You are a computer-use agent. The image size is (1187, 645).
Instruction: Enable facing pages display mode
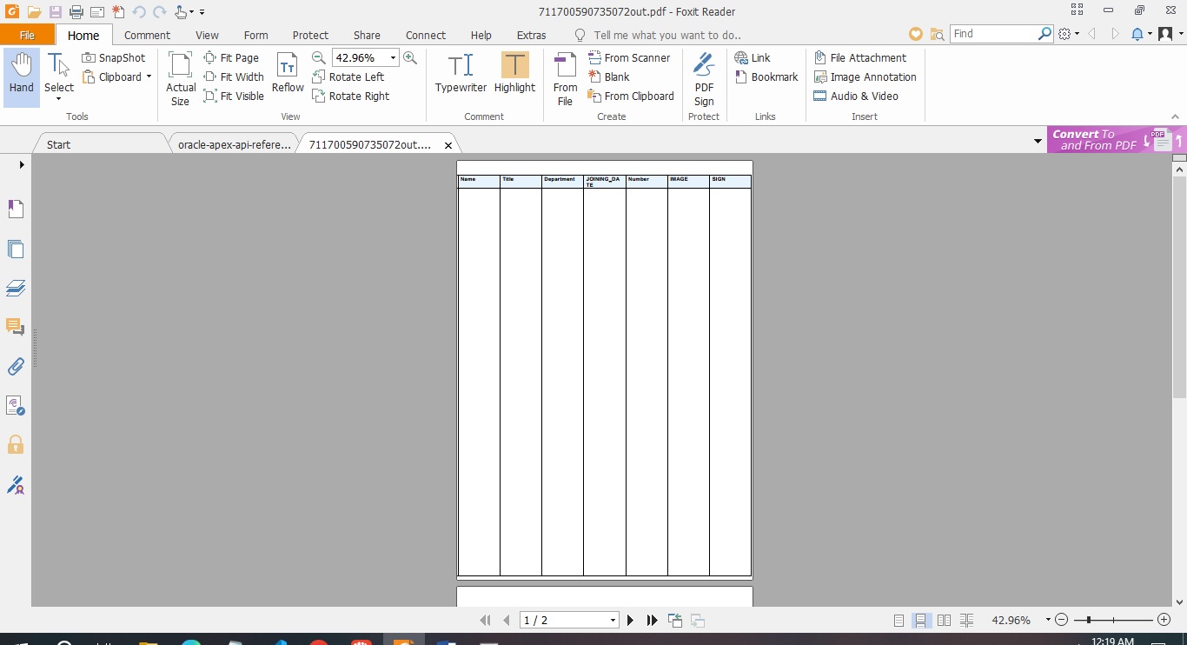pos(944,621)
